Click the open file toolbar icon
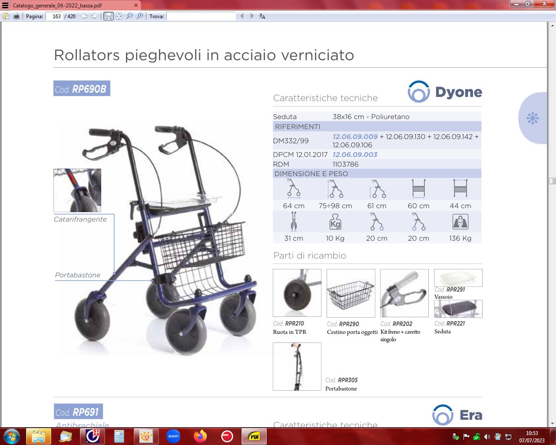 click(x=6, y=16)
